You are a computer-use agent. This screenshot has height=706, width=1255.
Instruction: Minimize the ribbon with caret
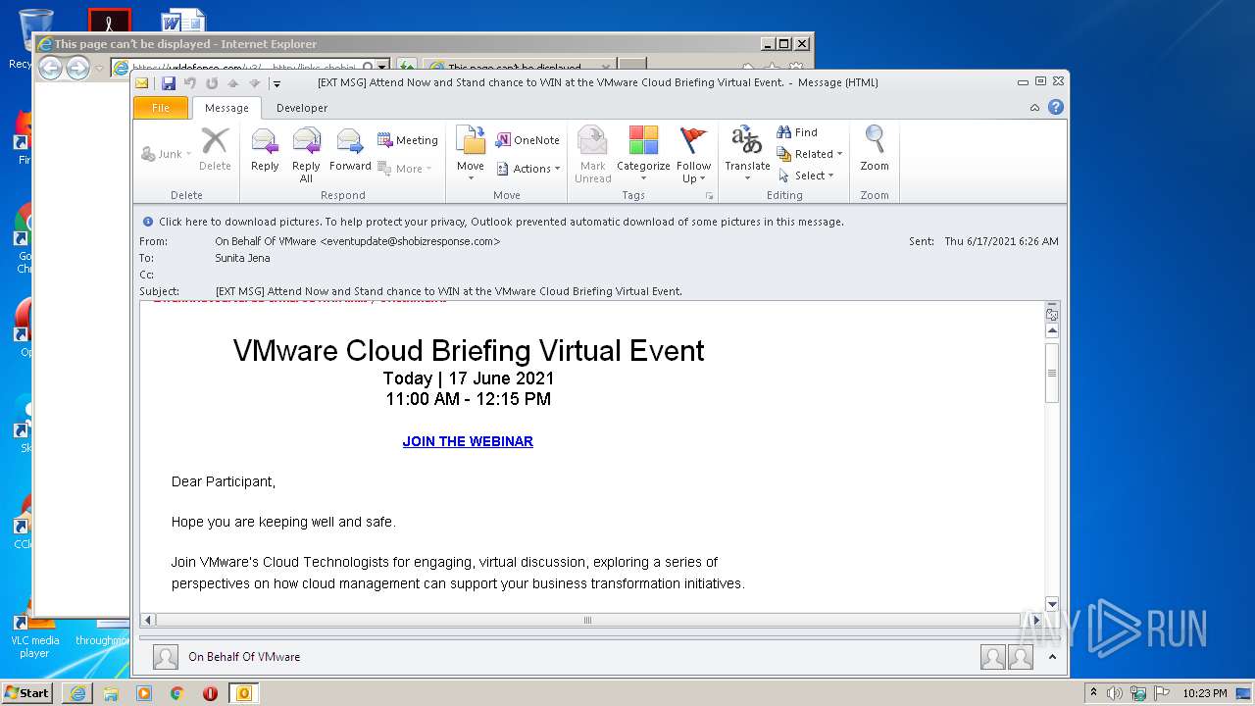click(x=1034, y=108)
